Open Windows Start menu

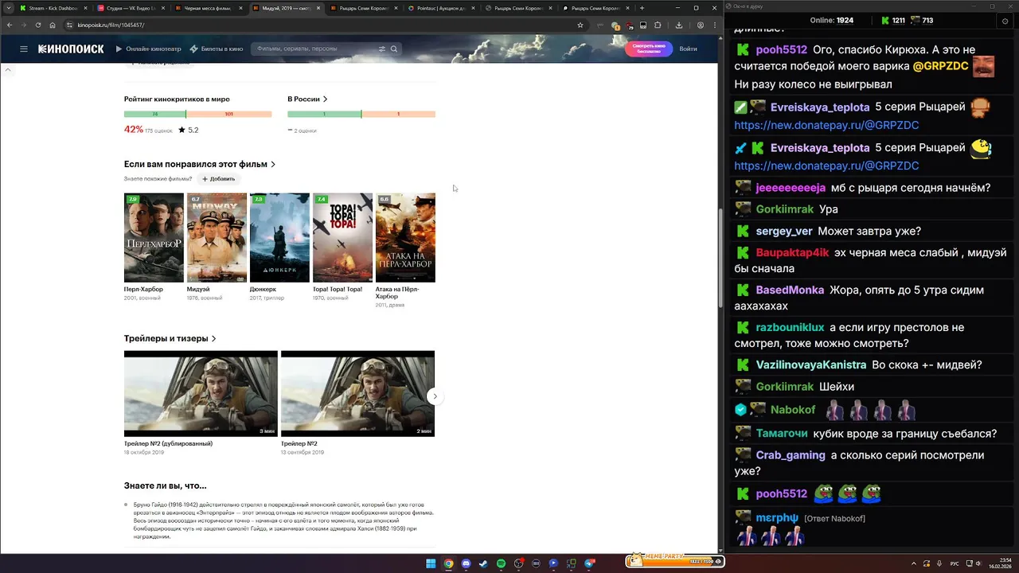tap(431, 563)
